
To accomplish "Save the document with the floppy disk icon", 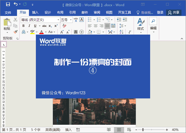I will [8, 5].
